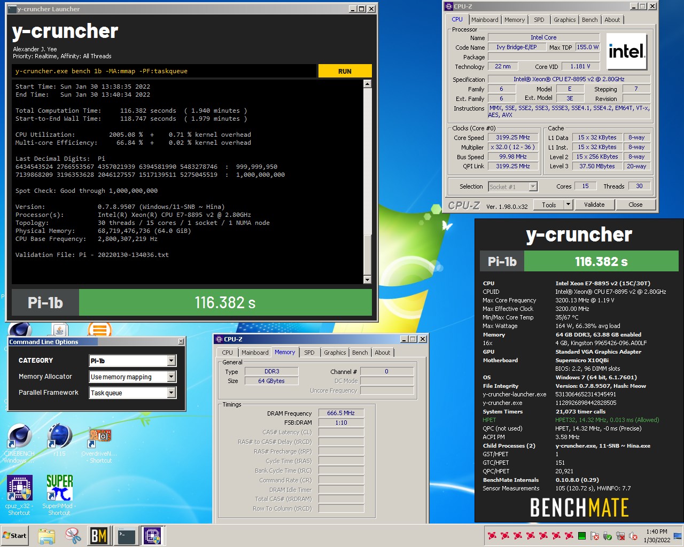
Task: Open Bench tab in lower CPU-Z window
Action: coord(360,353)
